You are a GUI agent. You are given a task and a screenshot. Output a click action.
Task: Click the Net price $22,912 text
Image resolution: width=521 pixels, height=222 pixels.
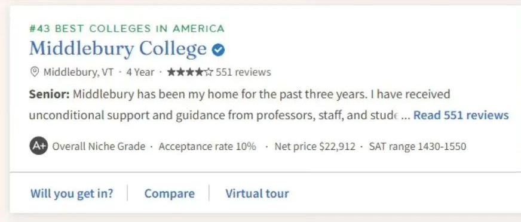click(x=315, y=146)
